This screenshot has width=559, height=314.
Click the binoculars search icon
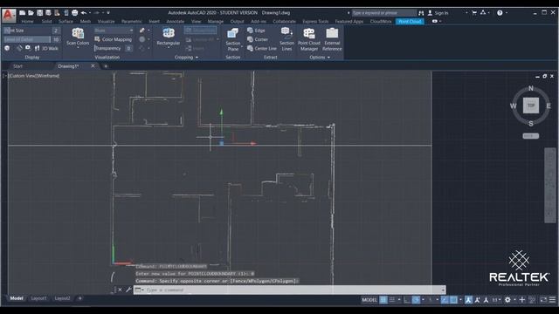coord(421,13)
